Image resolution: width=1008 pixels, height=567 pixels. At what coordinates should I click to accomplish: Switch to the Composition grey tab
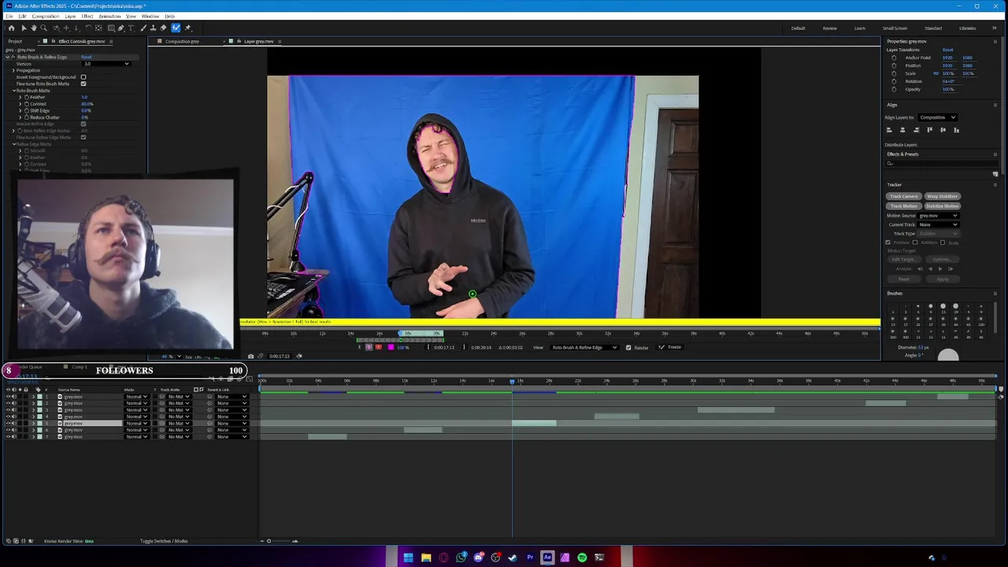[x=182, y=41]
